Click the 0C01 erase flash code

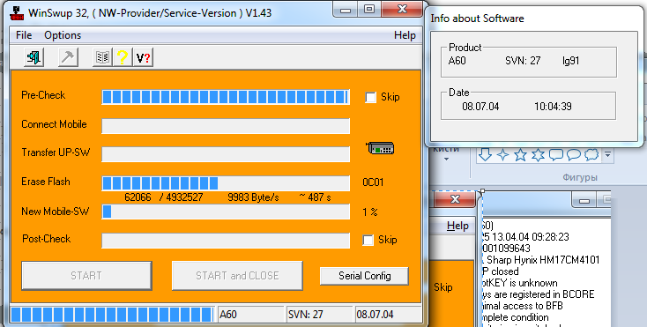[x=373, y=182]
